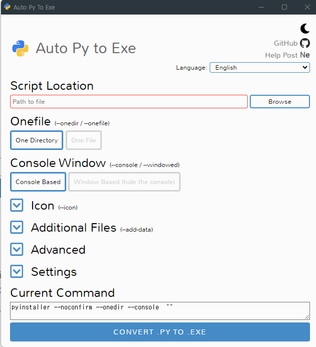Choose Window Based (hide the console)
The height and width of the screenshot is (347, 316).
(x=124, y=182)
